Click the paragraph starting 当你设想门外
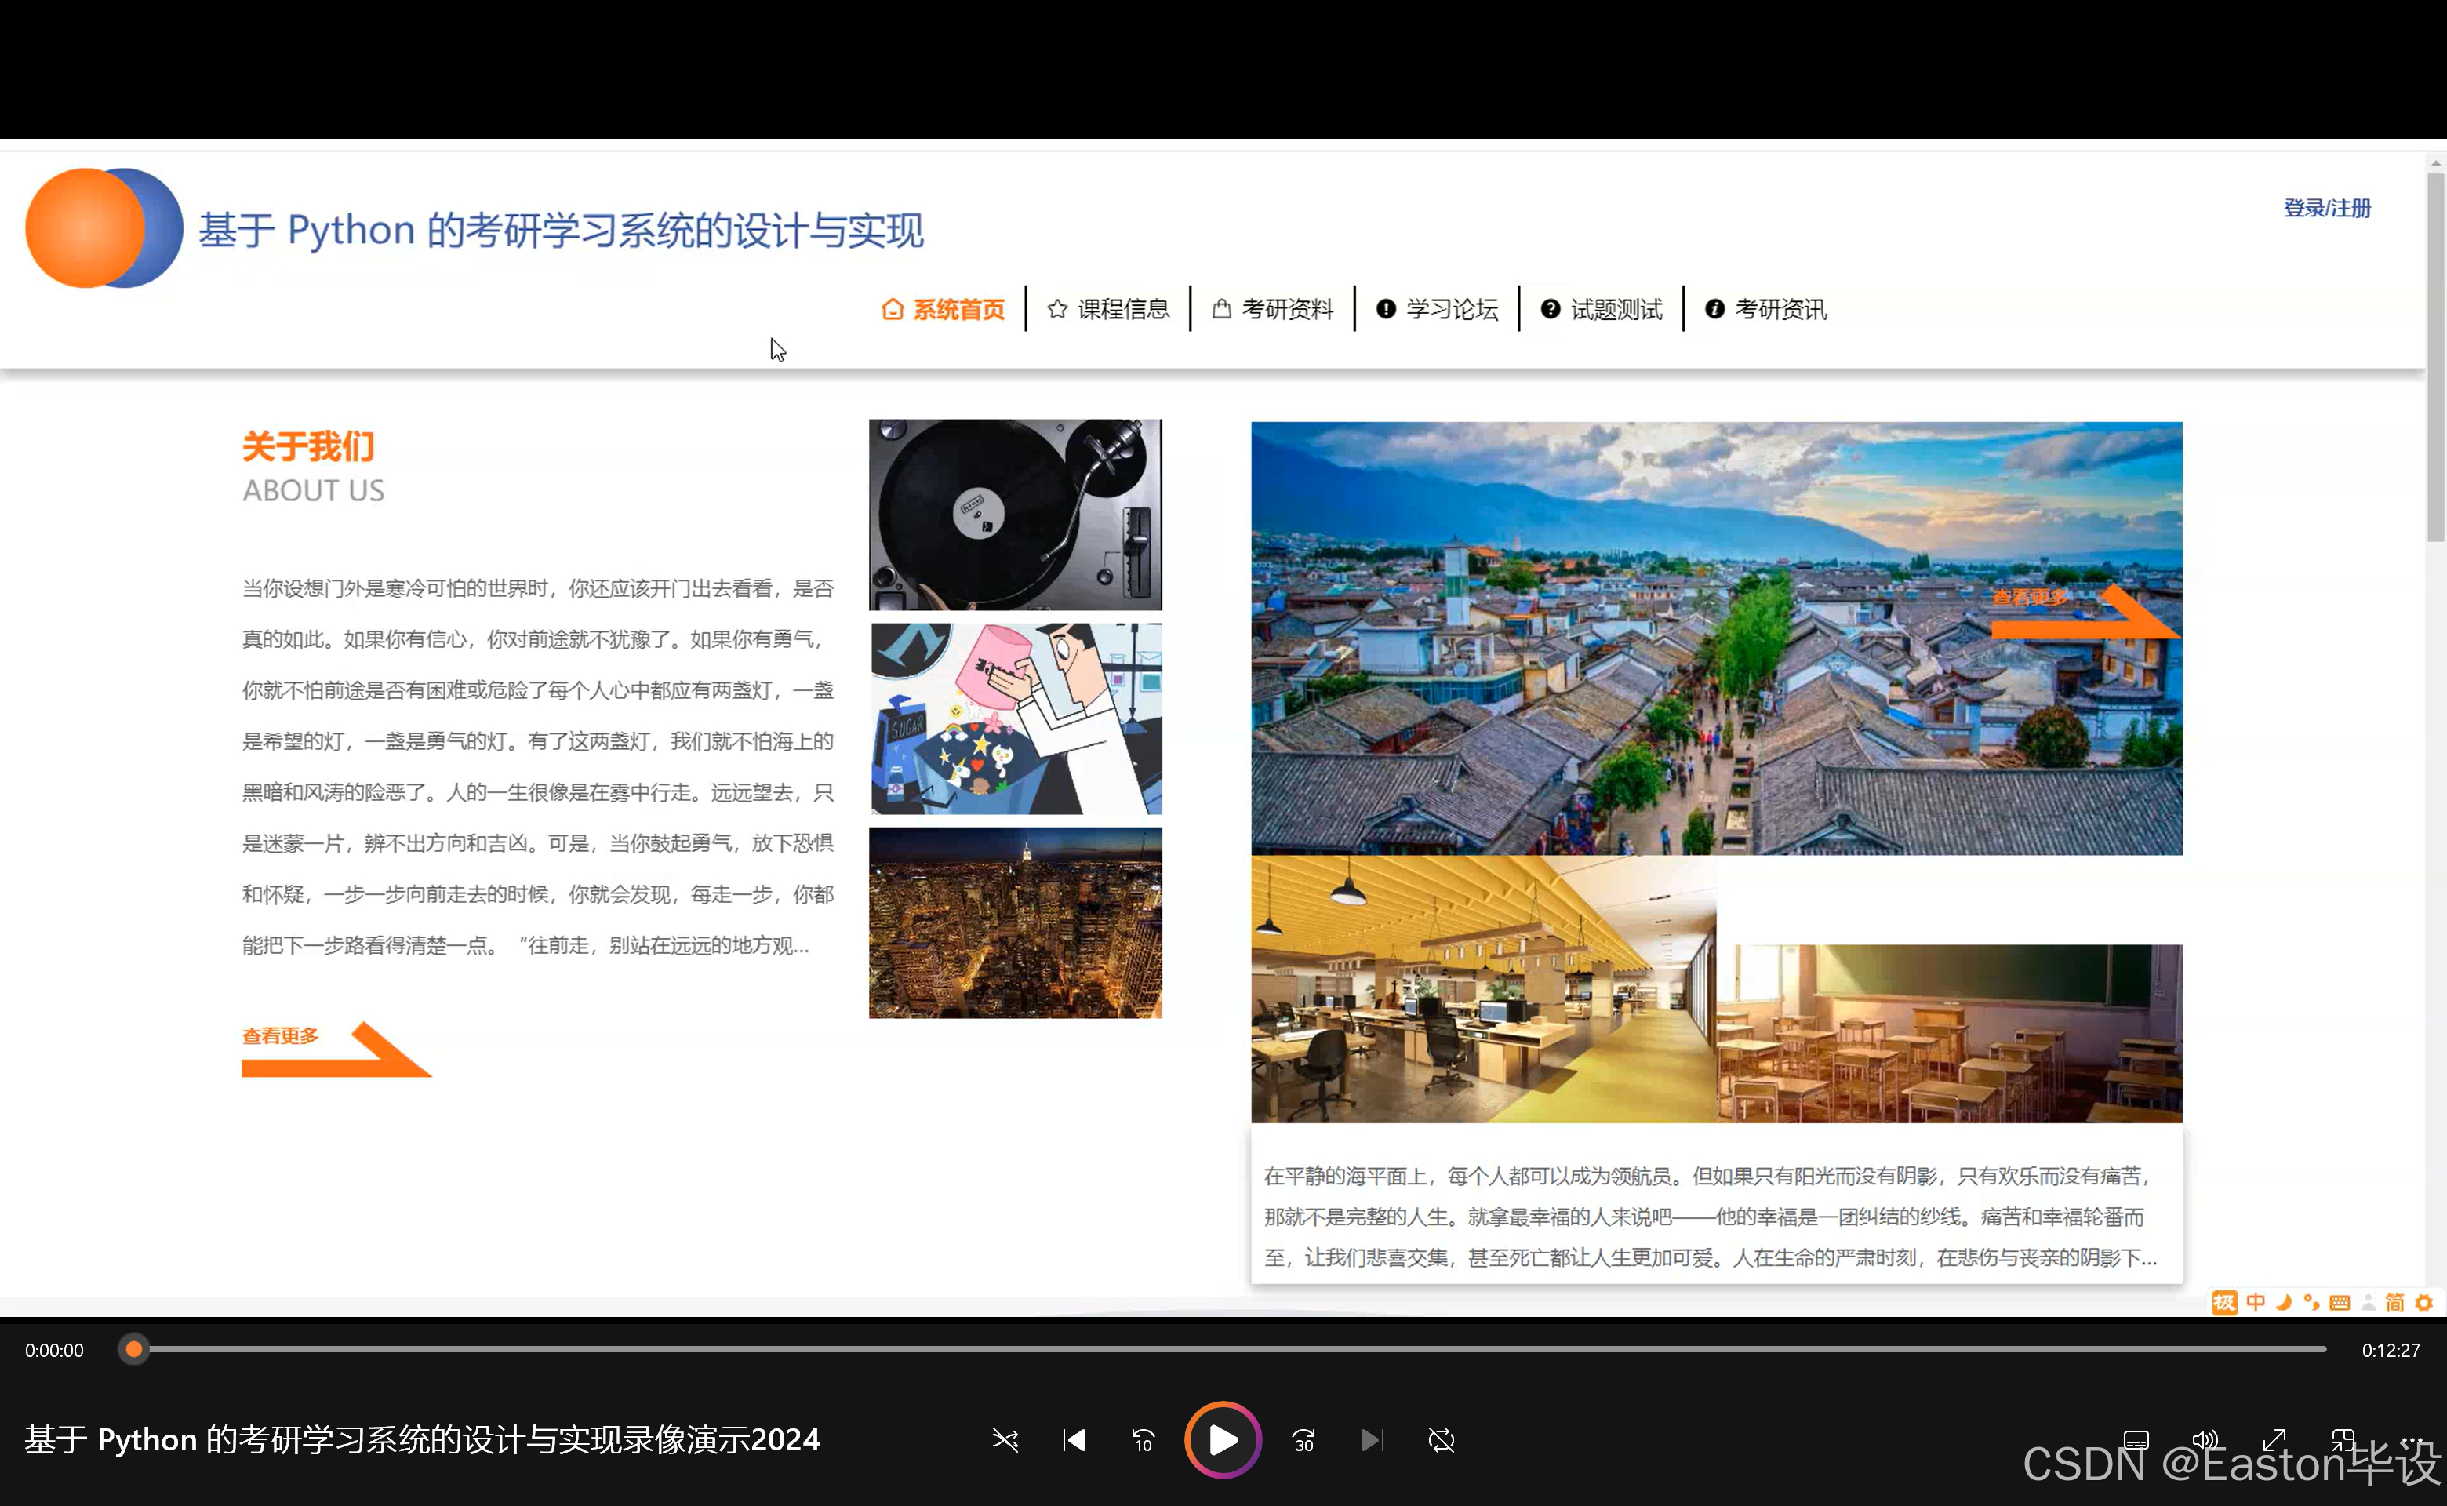Screen dimensions: 2447x1506 [538, 767]
